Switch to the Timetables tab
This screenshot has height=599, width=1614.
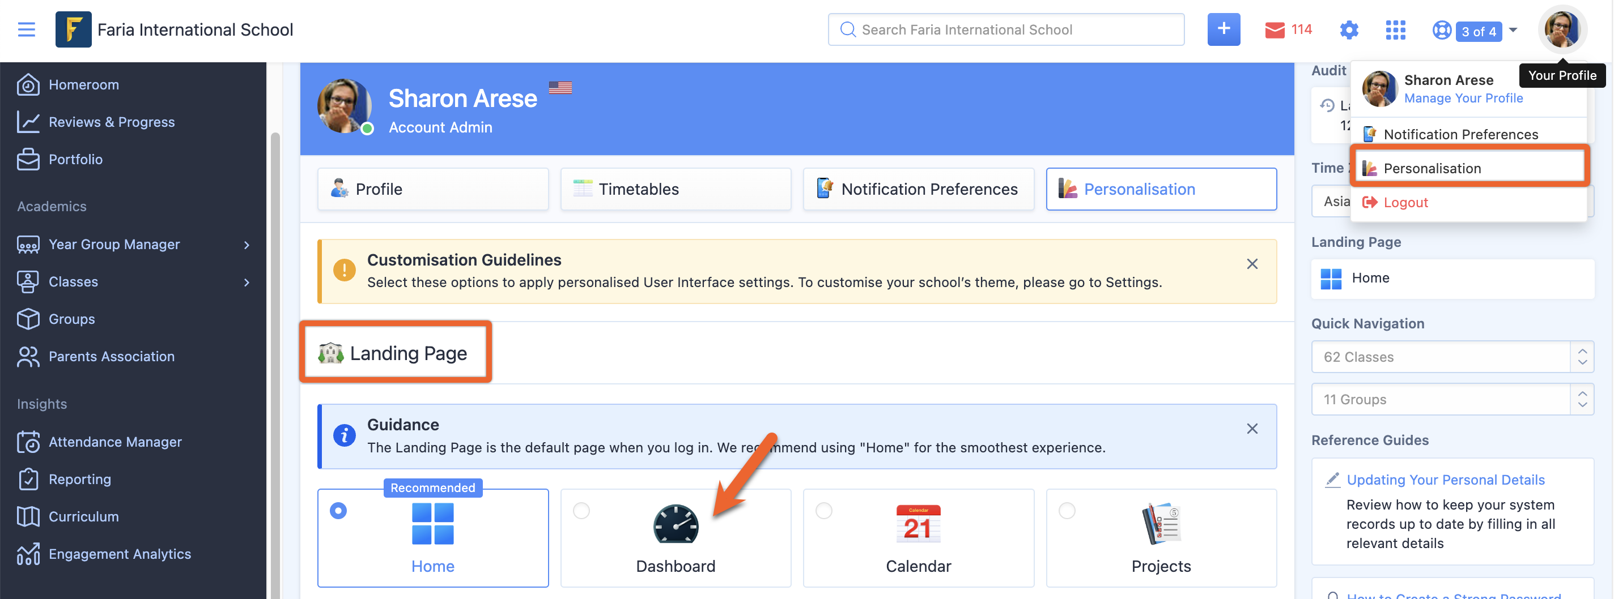click(676, 189)
